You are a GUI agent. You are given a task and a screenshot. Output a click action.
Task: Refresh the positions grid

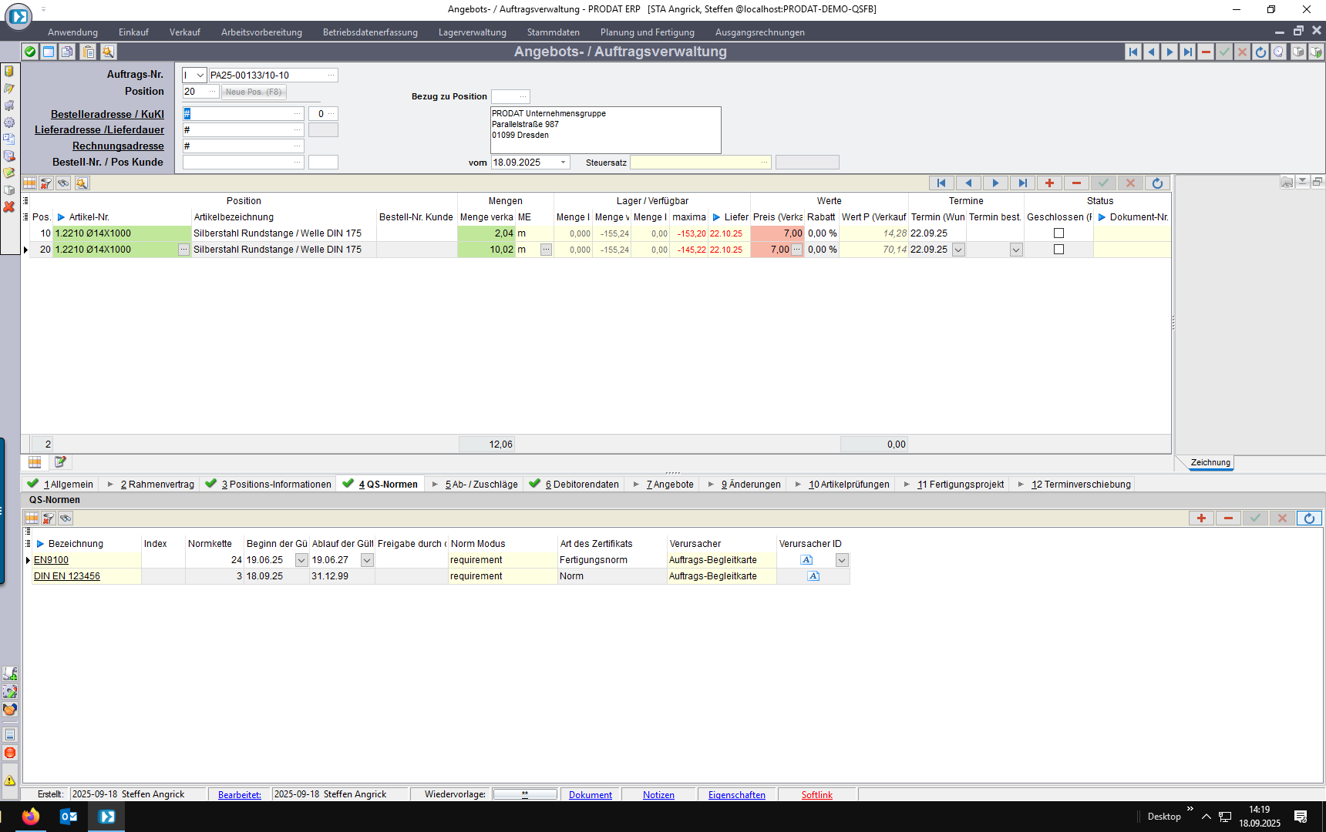coord(1157,183)
